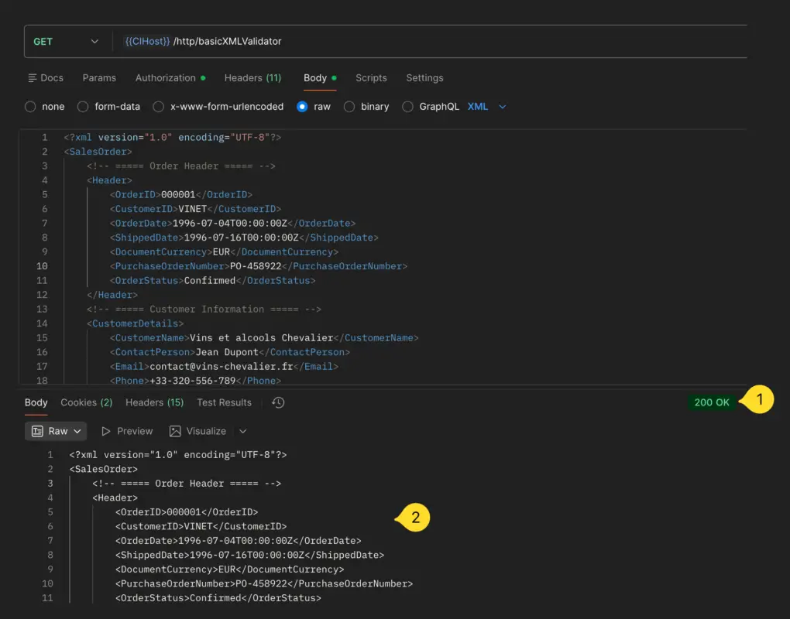The image size is (790, 619).
Task: Open the request Headers (11) tab
Action: (252, 78)
